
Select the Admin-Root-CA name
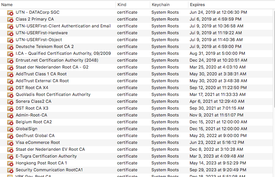point(31,115)
